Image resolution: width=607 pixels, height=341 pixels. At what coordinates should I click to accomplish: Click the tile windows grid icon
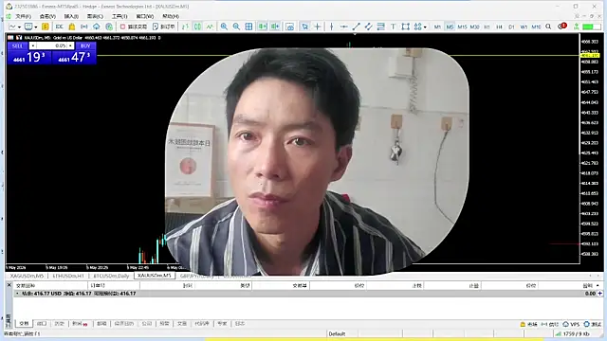(248, 27)
